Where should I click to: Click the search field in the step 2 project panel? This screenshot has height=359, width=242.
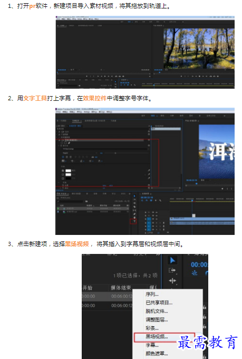[x=70, y=201]
